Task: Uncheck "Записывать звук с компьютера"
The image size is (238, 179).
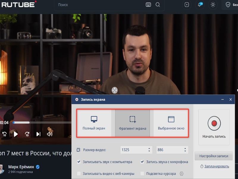Action: click(x=79, y=162)
